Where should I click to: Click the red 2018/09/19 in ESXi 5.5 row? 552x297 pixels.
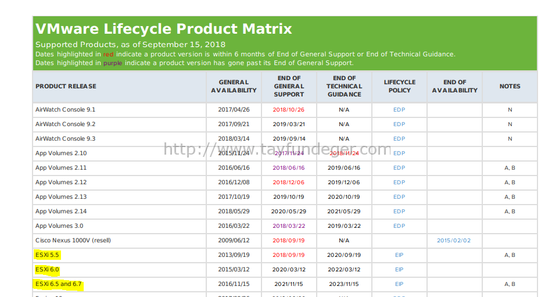tap(289, 255)
